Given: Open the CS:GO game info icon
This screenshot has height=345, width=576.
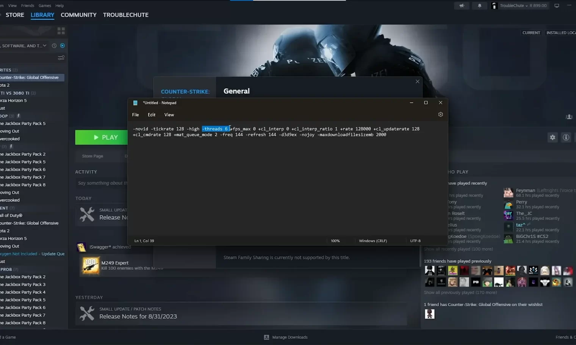Looking at the screenshot, I should [x=566, y=137].
